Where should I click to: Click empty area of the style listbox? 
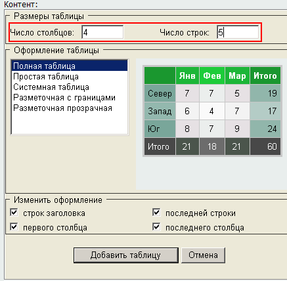(70, 123)
